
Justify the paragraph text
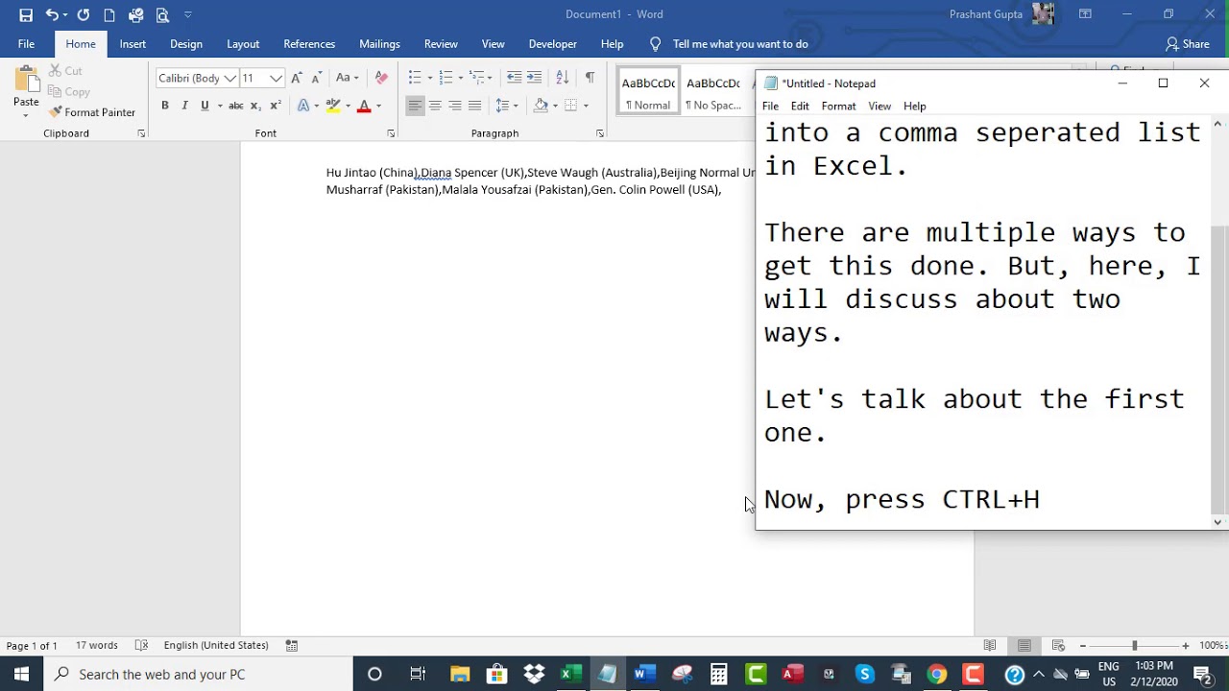pyautogui.click(x=475, y=106)
